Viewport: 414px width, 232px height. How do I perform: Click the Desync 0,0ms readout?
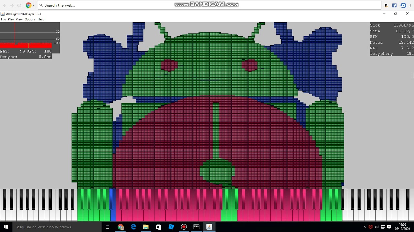pyautogui.click(x=26, y=57)
